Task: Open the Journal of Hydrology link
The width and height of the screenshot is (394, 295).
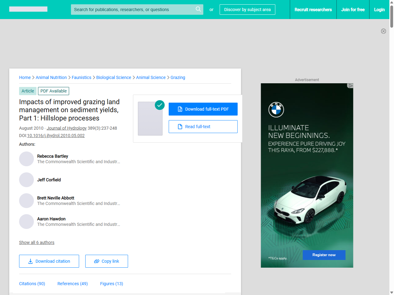Action: point(66,128)
